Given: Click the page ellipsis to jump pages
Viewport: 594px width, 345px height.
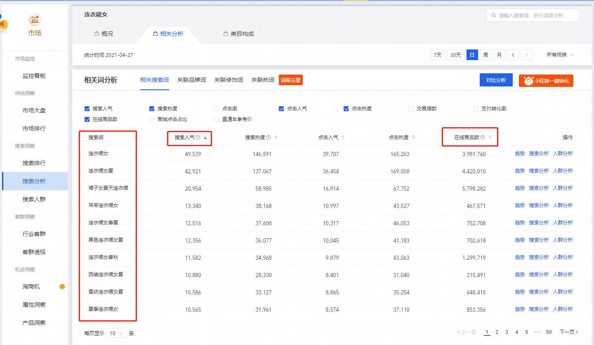Looking at the screenshot, I should click(537, 332).
